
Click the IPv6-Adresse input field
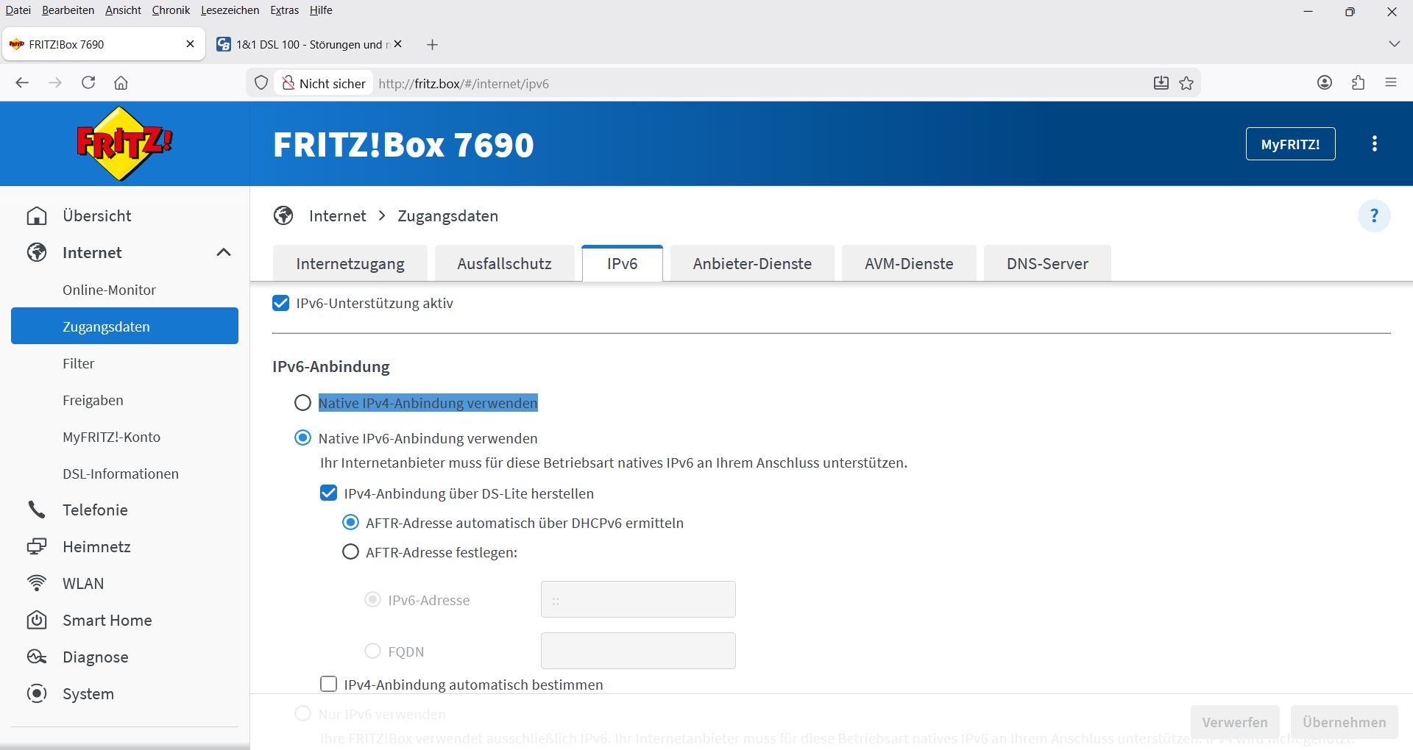[638, 599]
